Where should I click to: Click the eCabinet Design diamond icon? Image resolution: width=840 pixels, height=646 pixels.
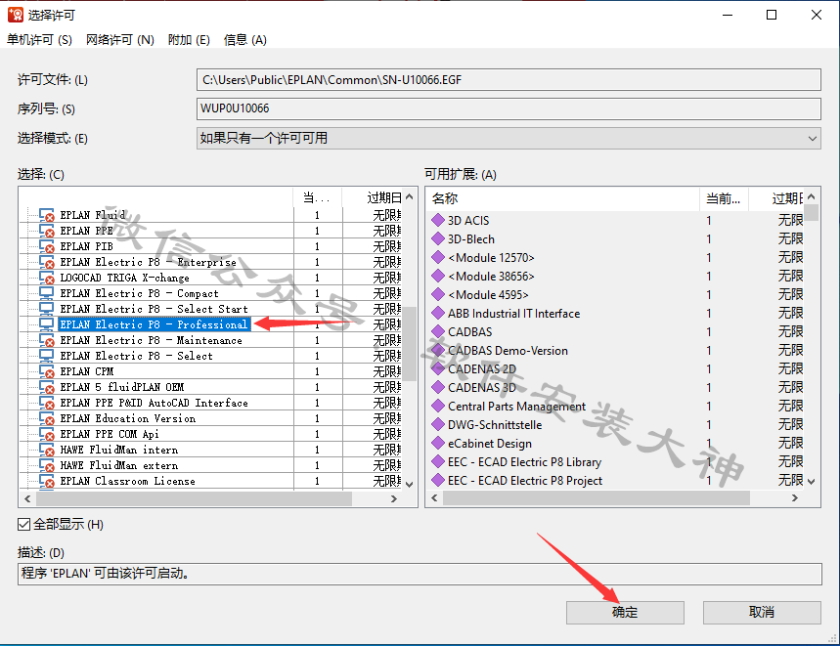[x=438, y=443]
